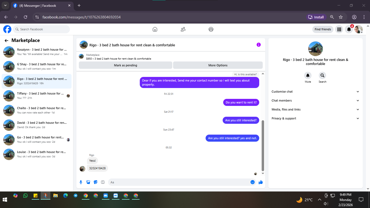This screenshot has width=370, height=208.
Task: Open the G'Shay conversation
Action: pos(37,67)
